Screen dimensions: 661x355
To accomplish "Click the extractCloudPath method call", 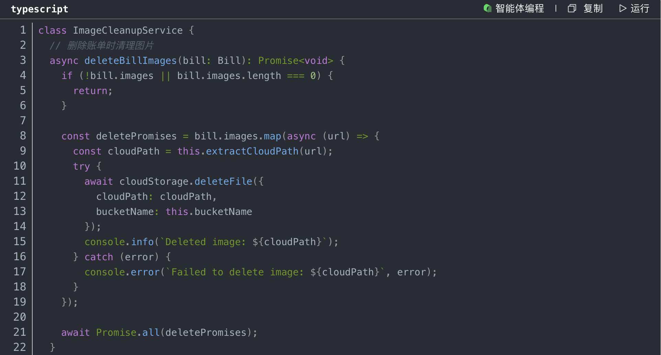I will point(252,151).
